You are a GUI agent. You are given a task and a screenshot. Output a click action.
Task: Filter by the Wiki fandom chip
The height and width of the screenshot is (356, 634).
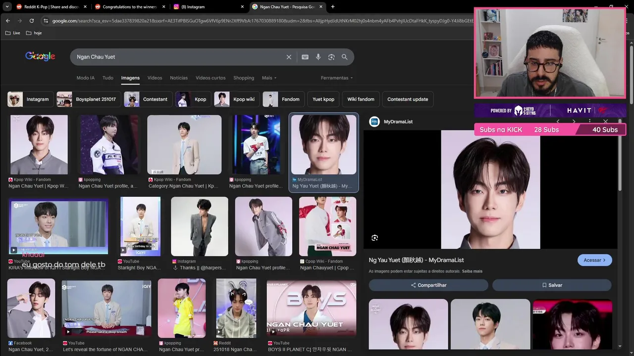pos(361,99)
